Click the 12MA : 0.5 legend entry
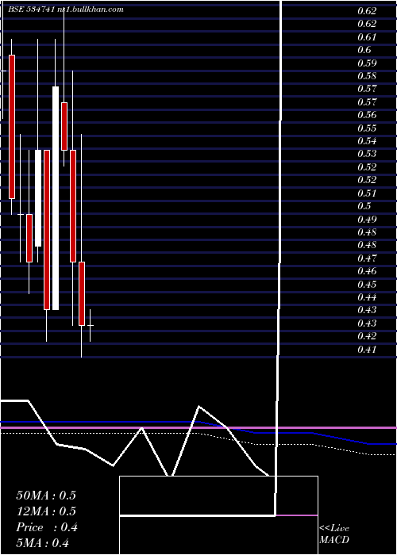 (46, 511)
